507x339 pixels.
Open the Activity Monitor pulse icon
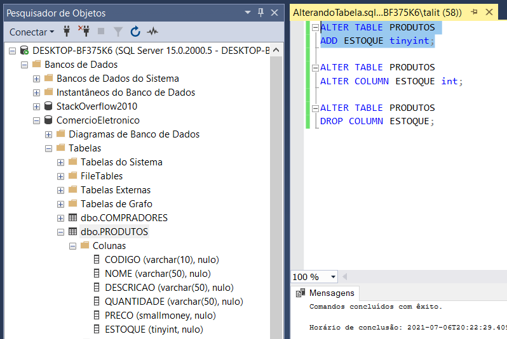[x=152, y=32]
